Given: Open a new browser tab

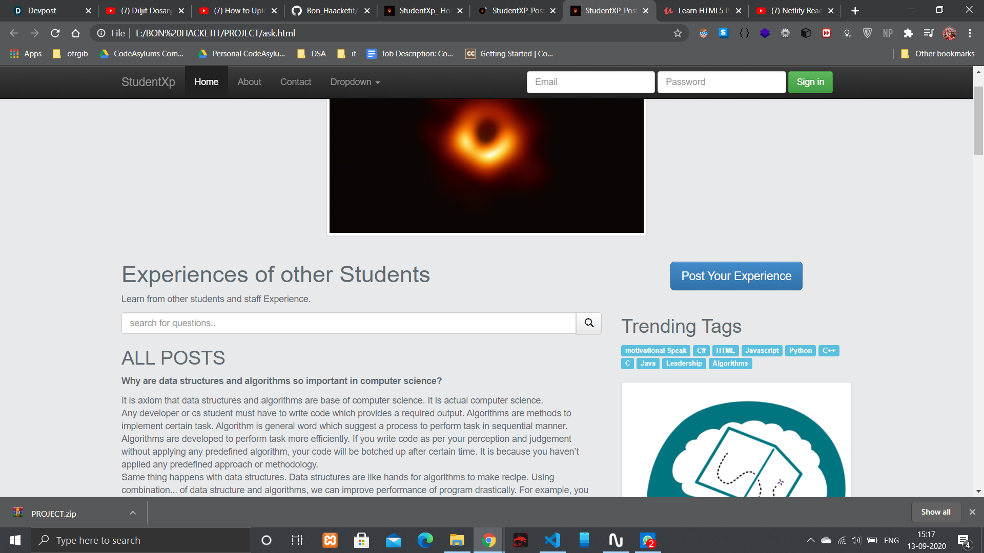Looking at the screenshot, I should (855, 11).
